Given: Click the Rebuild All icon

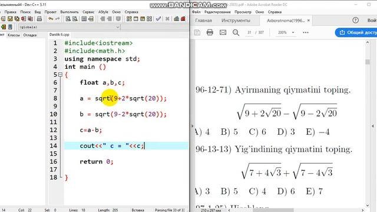Looking at the screenshot, I should coord(149,19).
